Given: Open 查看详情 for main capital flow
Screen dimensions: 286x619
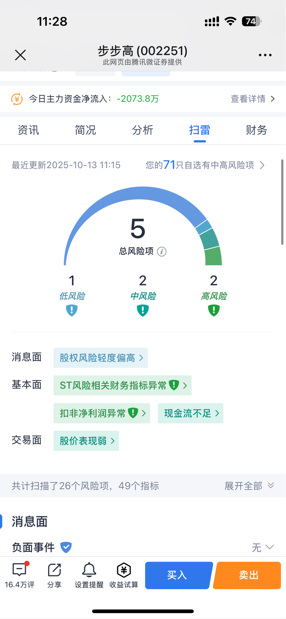Looking at the screenshot, I should [x=253, y=99].
